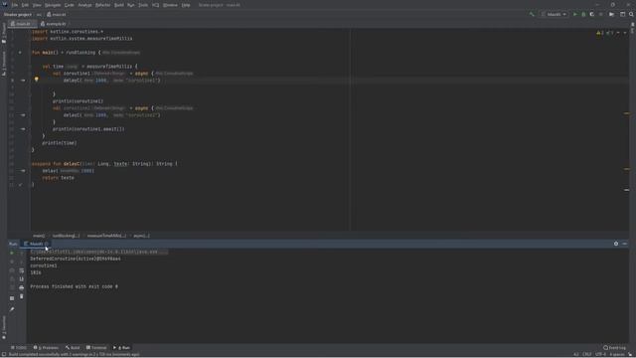Click the soft-wrap icon in Run panel
Viewport: 636px width, 358px height.
coord(22,270)
